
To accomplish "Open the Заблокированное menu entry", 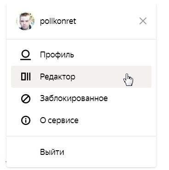I will pos(81,98).
